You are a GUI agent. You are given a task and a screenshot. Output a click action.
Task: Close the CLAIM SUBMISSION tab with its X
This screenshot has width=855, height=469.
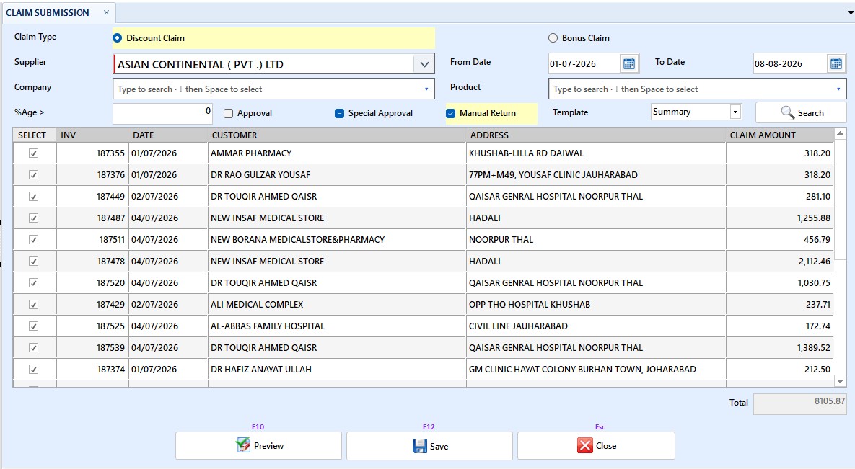coord(106,12)
